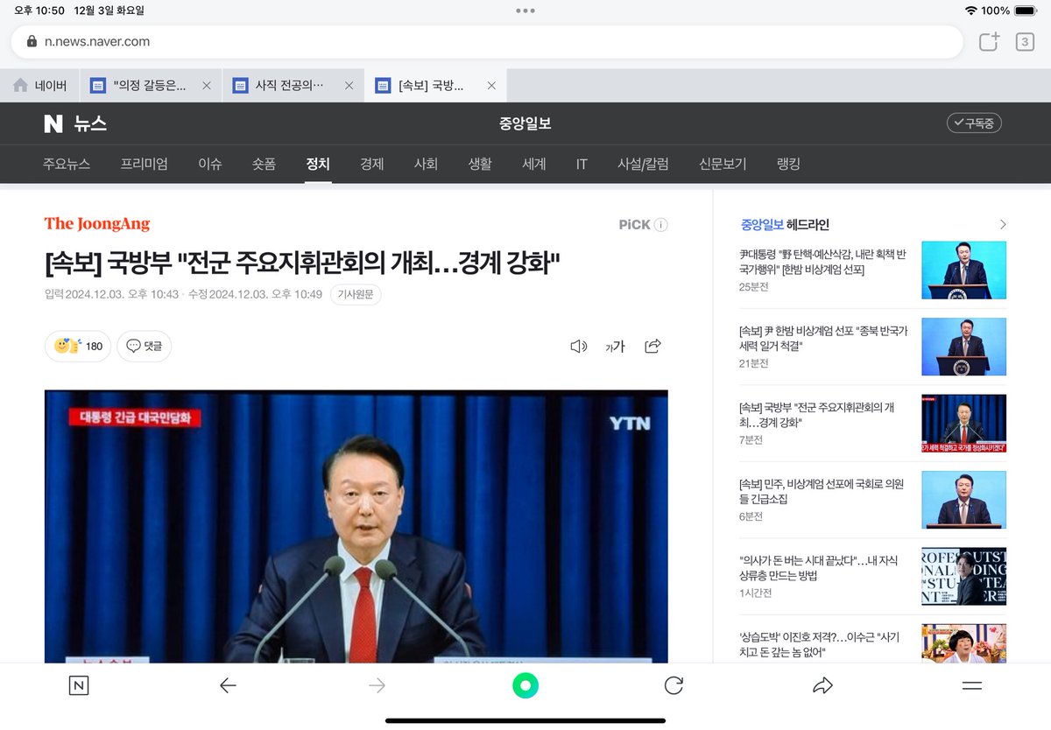The width and height of the screenshot is (1051, 730).
Task: Tap the green circle Naver search button
Action: point(525,686)
